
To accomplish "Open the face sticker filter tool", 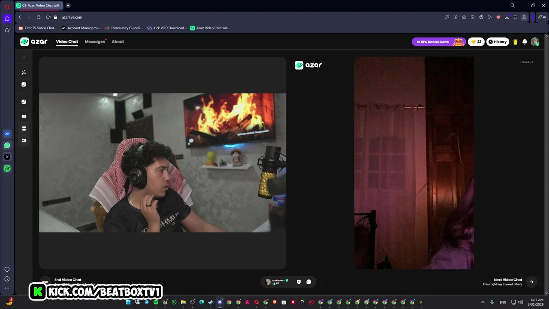I will 24,85.
